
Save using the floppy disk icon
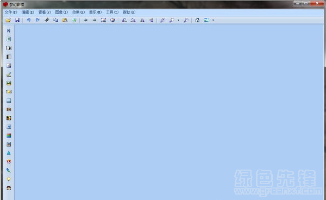pyautogui.click(x=17, y=20)
